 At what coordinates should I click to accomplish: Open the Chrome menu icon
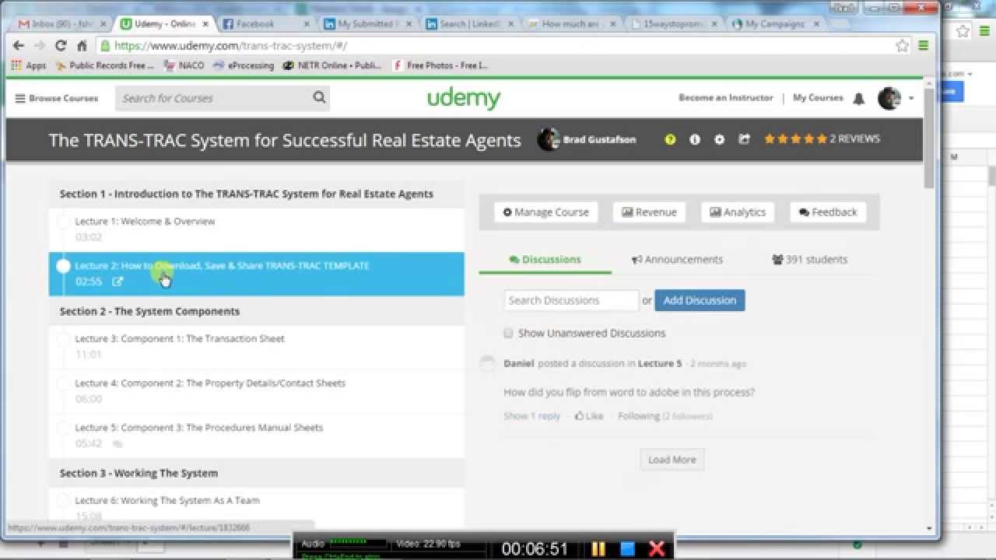pyautogui.click(x=924, y=46)
